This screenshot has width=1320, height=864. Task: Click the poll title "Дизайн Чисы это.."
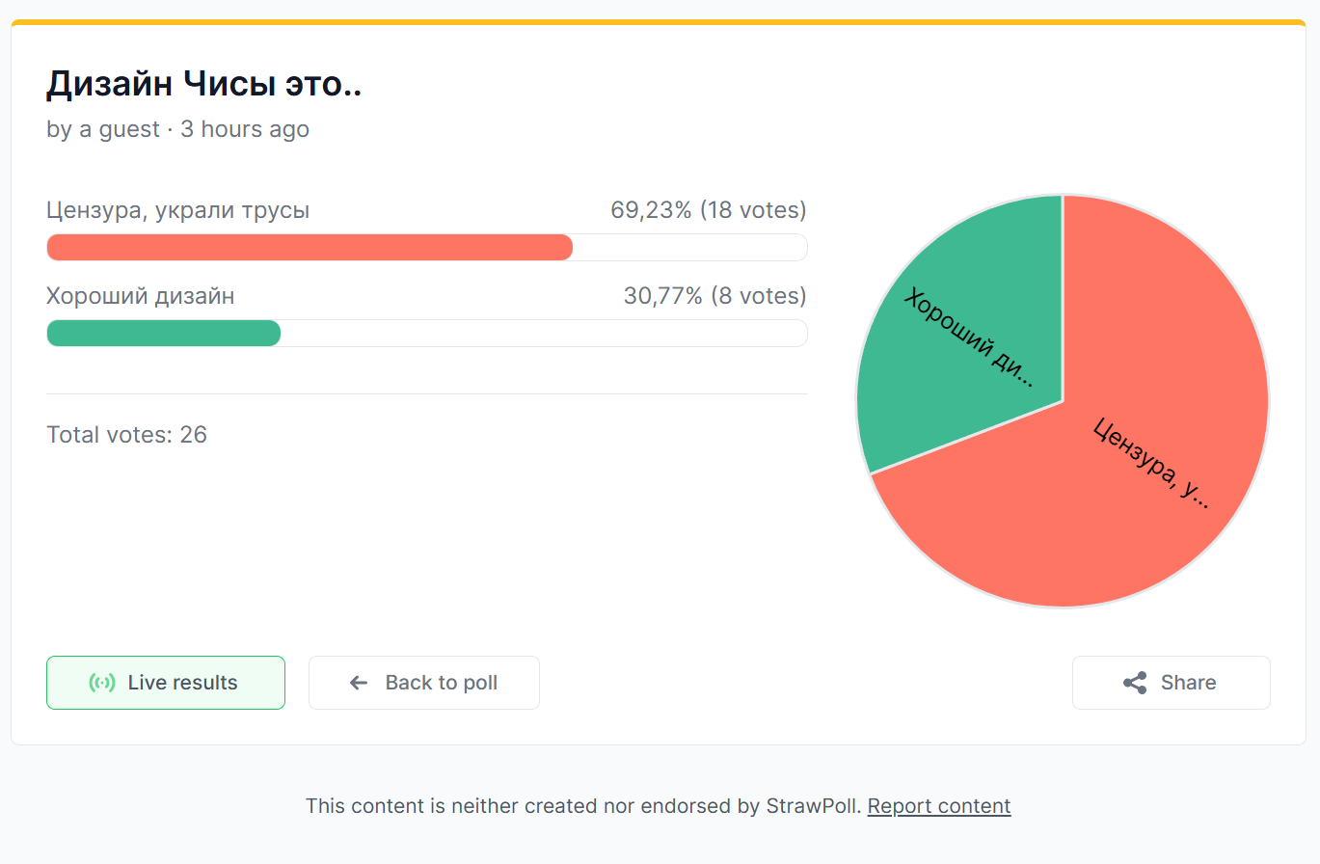click(x=203, y=85)
